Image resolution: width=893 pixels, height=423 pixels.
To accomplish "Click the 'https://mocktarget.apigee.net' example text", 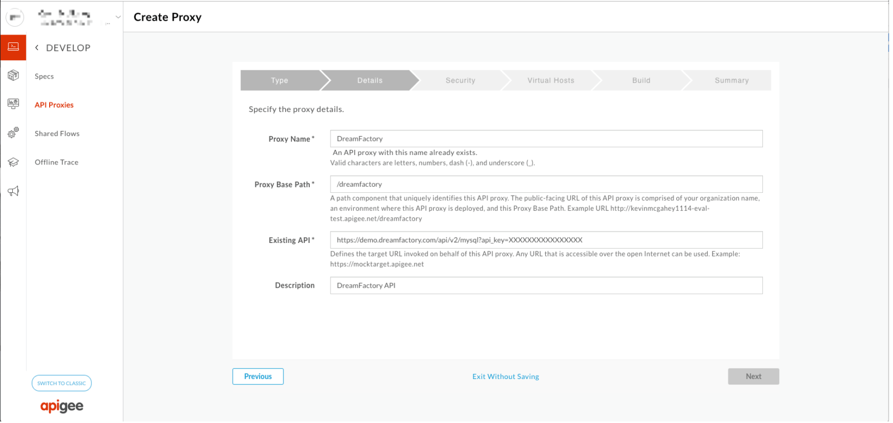I will coord(377,264).
